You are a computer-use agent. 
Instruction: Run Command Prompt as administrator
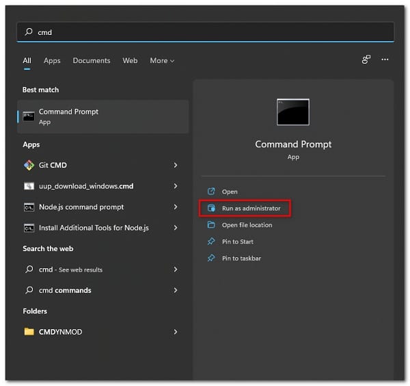[x=251, y=208]
